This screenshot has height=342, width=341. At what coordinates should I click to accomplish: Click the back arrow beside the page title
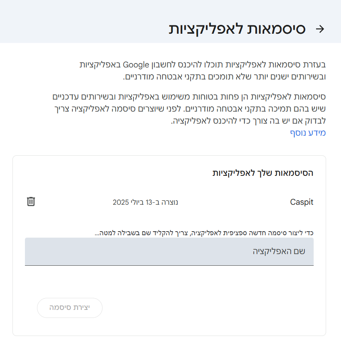tap(320, 29)
